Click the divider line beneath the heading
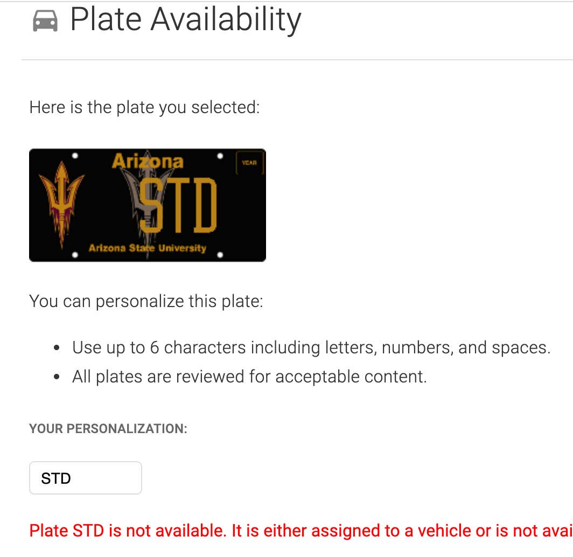Viewport: 573px width, 557px height. point(297,60)
